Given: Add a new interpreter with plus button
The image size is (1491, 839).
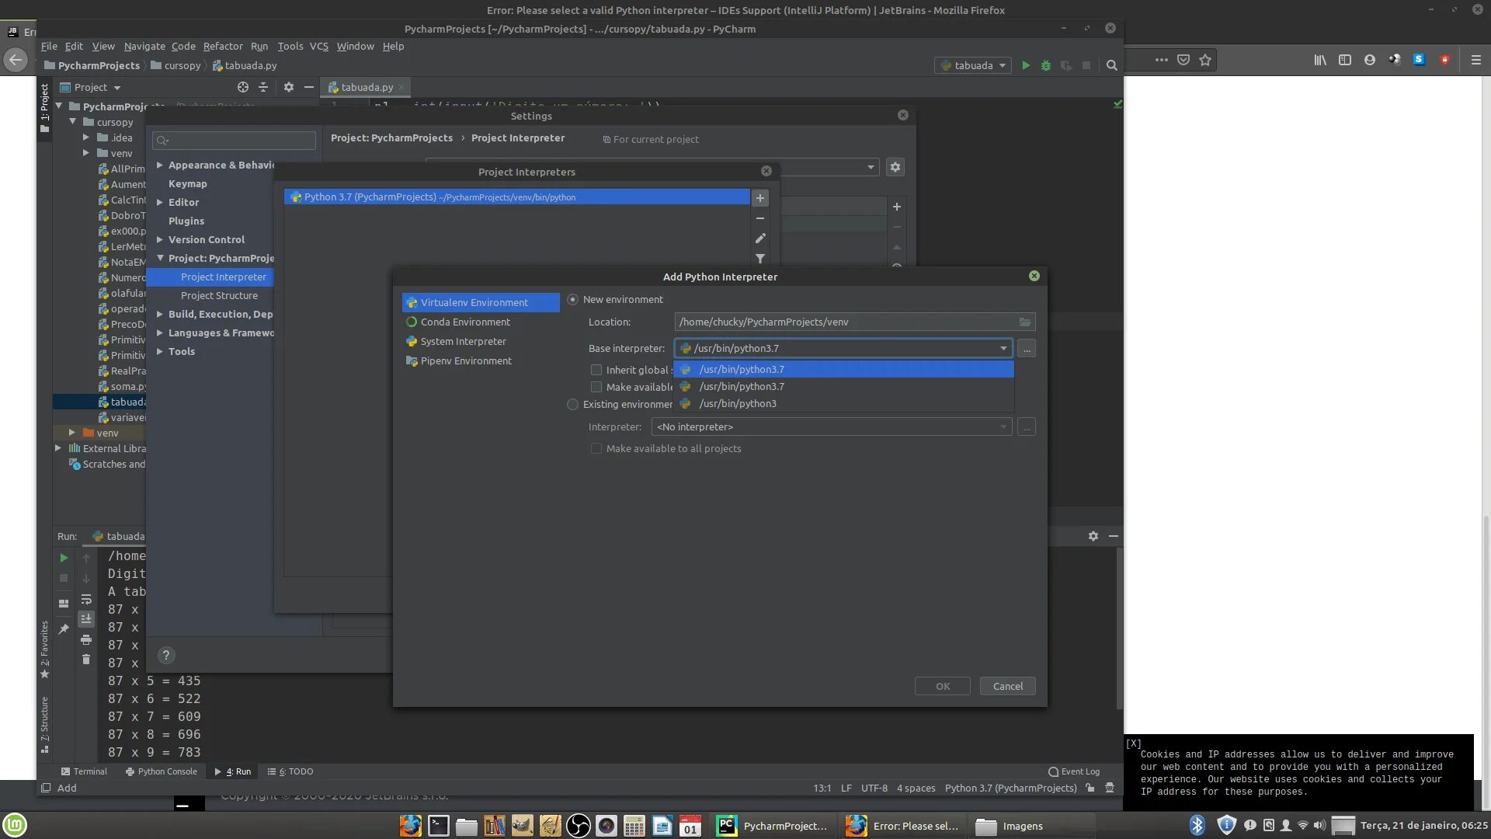Looking at the screenshot, I should (760, 199).
